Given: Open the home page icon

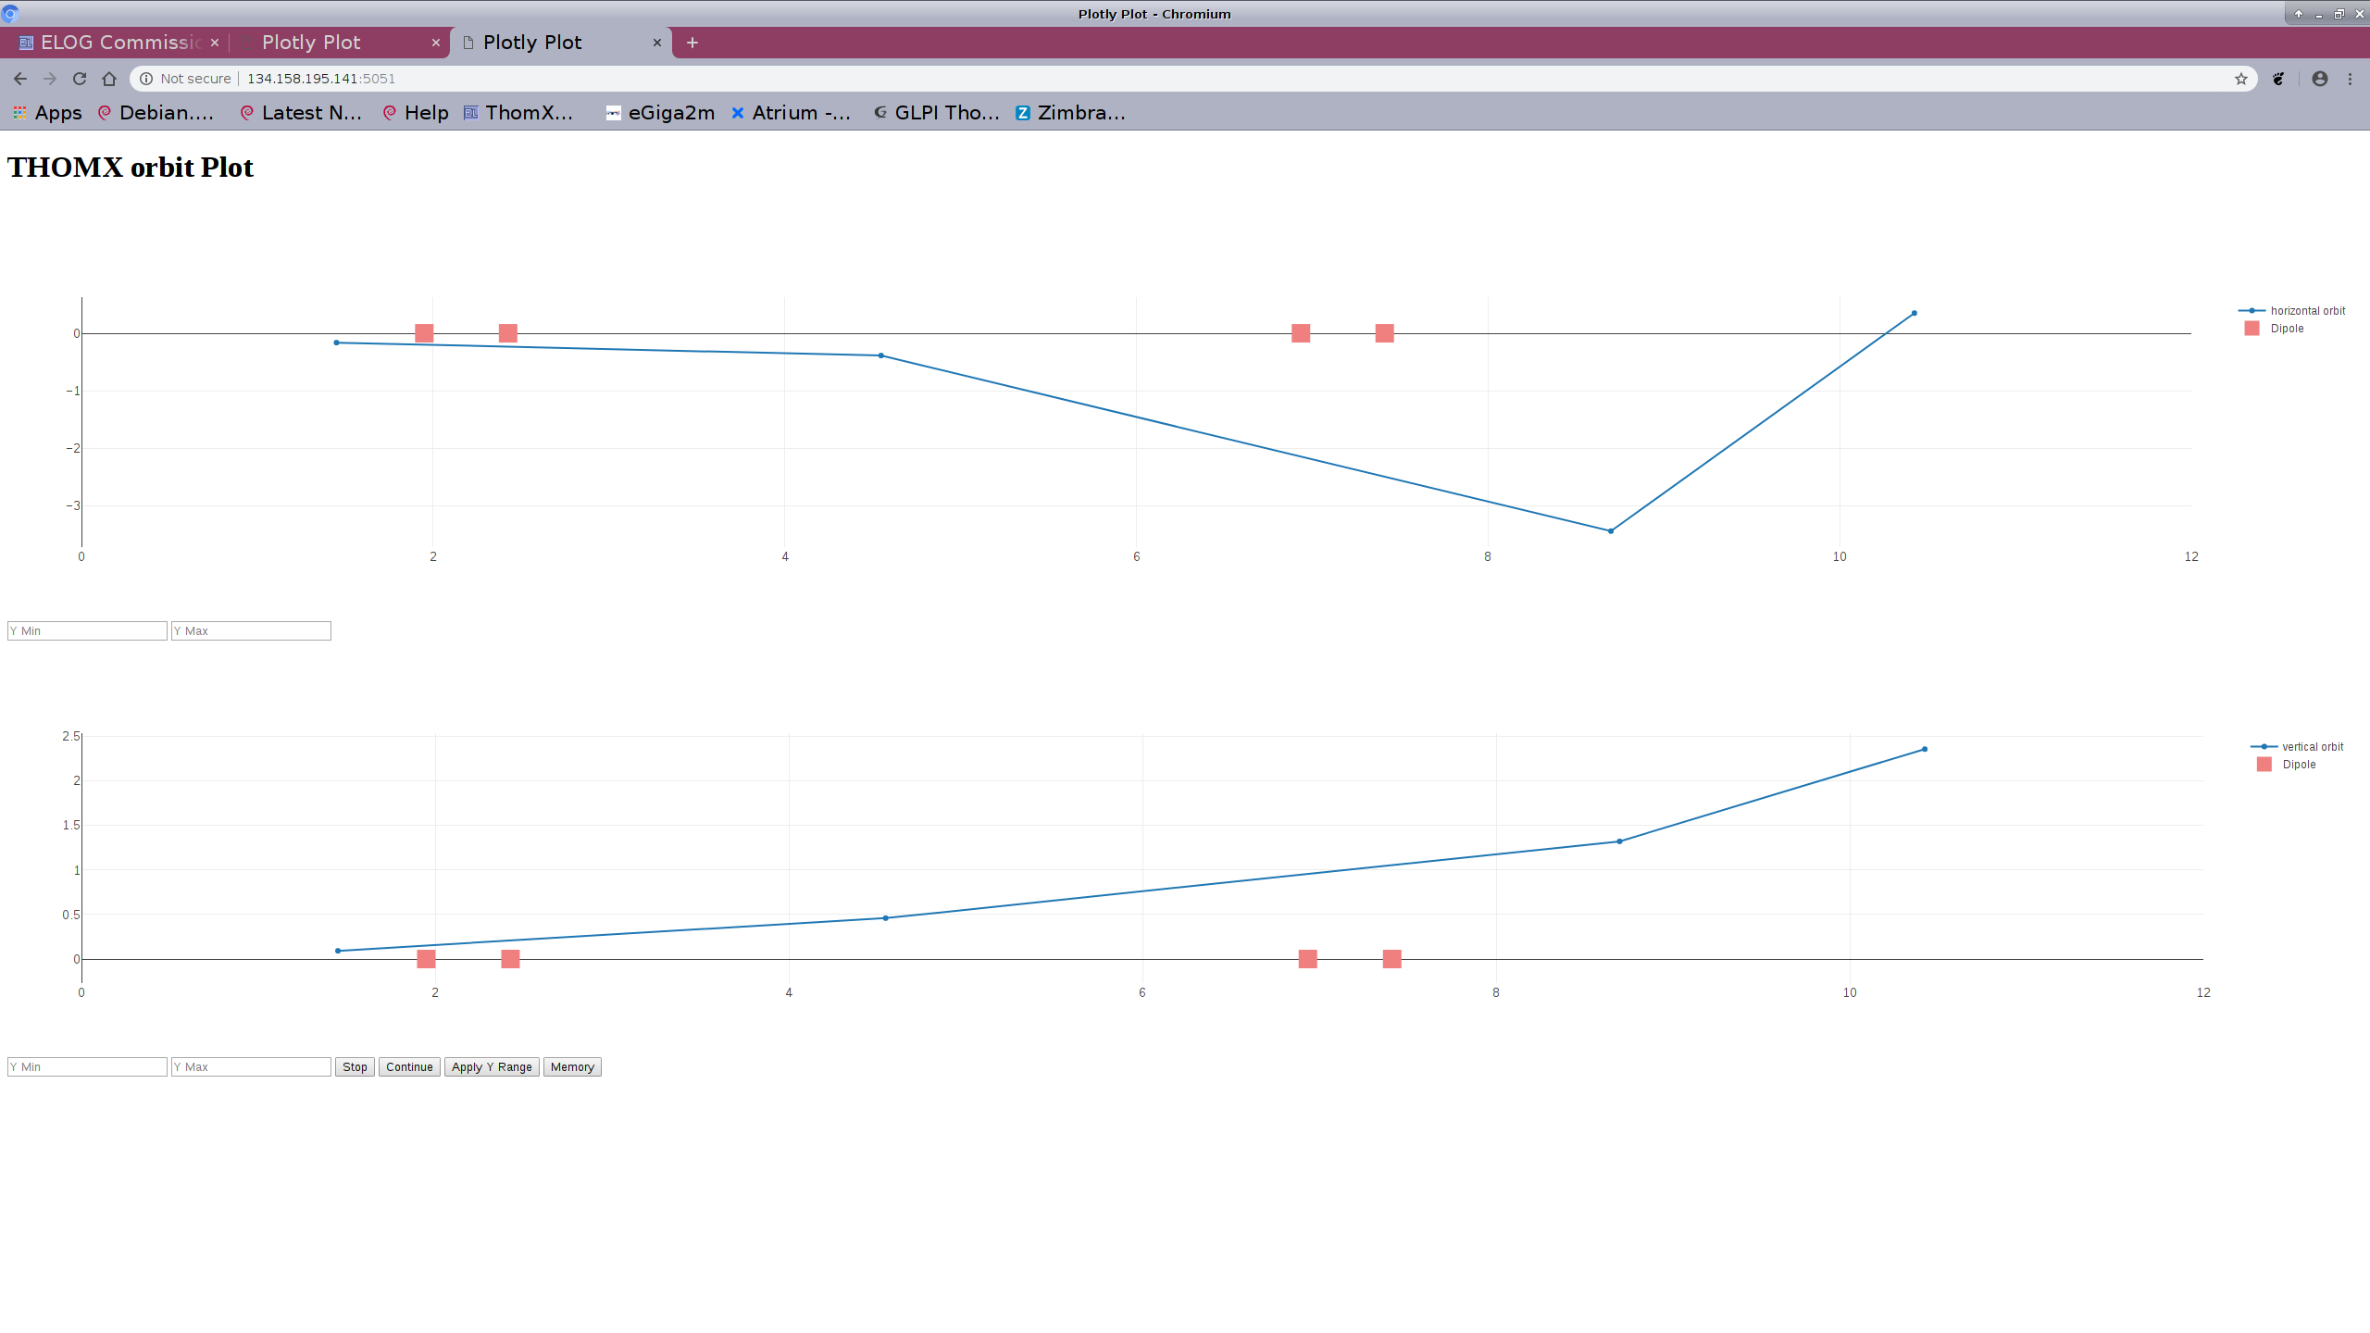Looking at the screenshot, I should (x=109, y=79).
